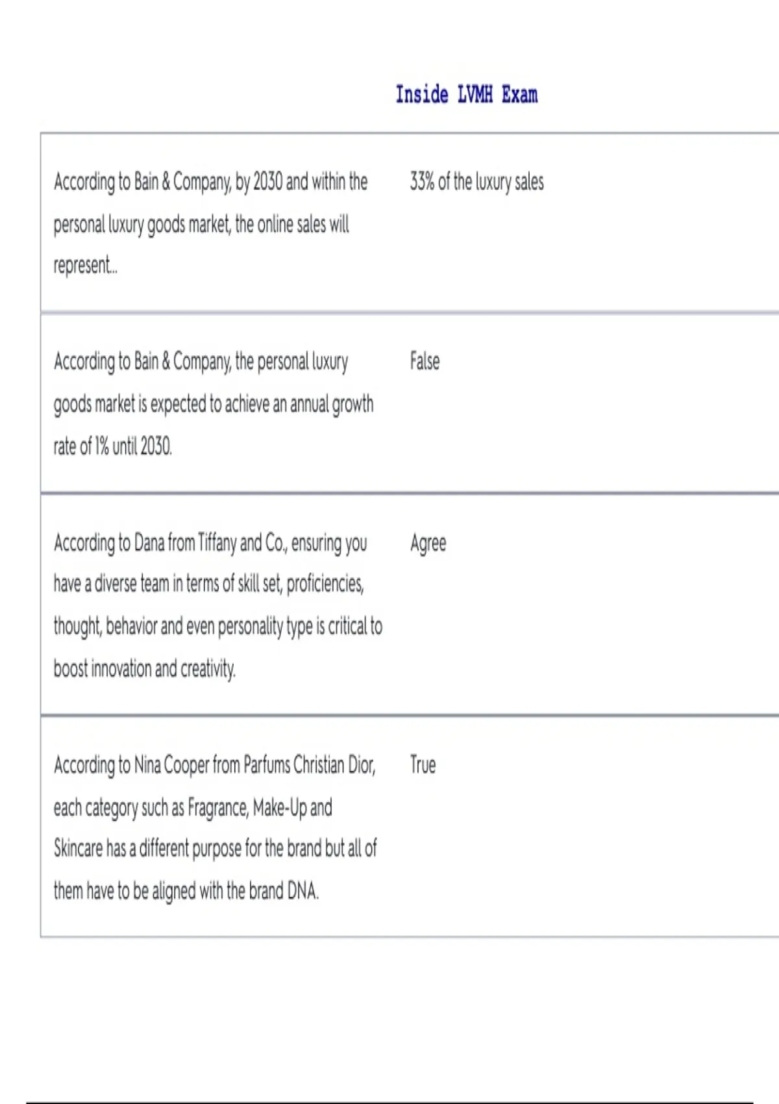
Task: Click the line starting "have a diverse team"
Action: [208, 584]
